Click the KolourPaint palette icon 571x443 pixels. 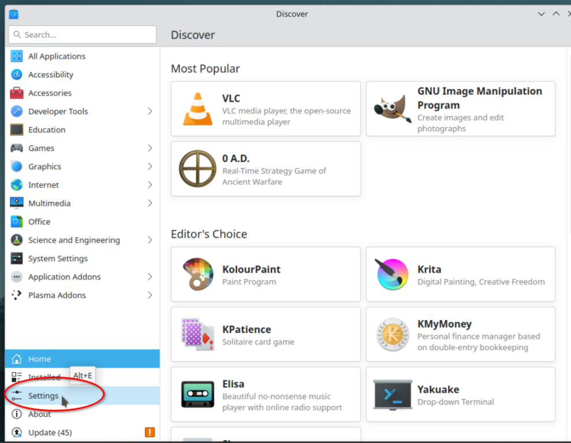point(197,275)
